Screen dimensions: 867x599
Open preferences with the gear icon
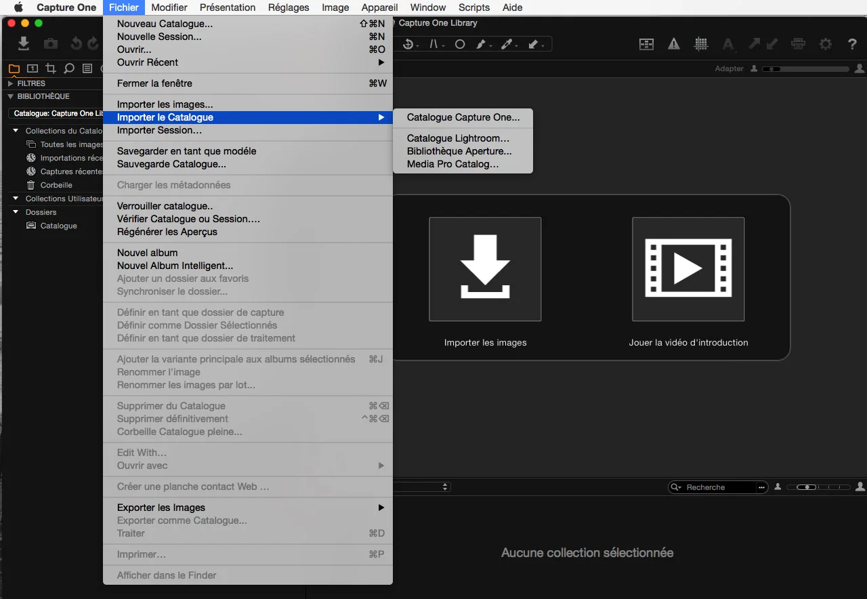(x=826, y=44)
